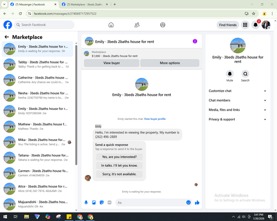Viewport: 277px width, 221px height.
Task: Send quick reply "In talks. I'll let you know."
Action: (x=119, y=166)
